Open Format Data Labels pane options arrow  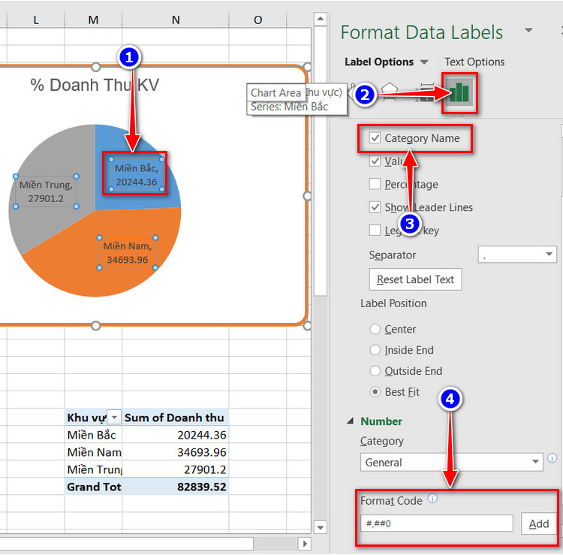528,30
